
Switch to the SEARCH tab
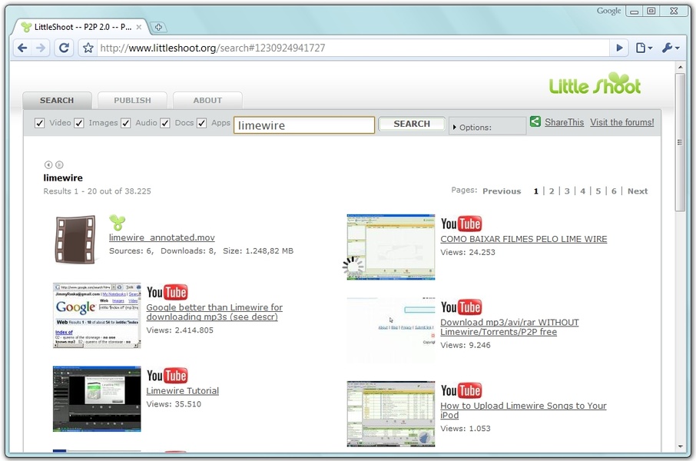click(57, 101)
